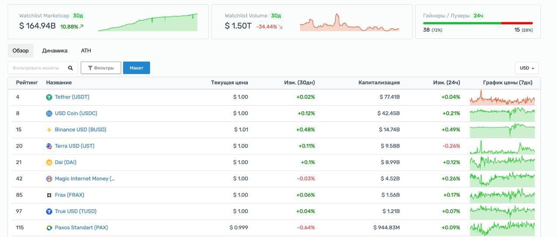Click the Dai coin logo icon
This screenshot has height=237, width=558.
coord(49,163)
